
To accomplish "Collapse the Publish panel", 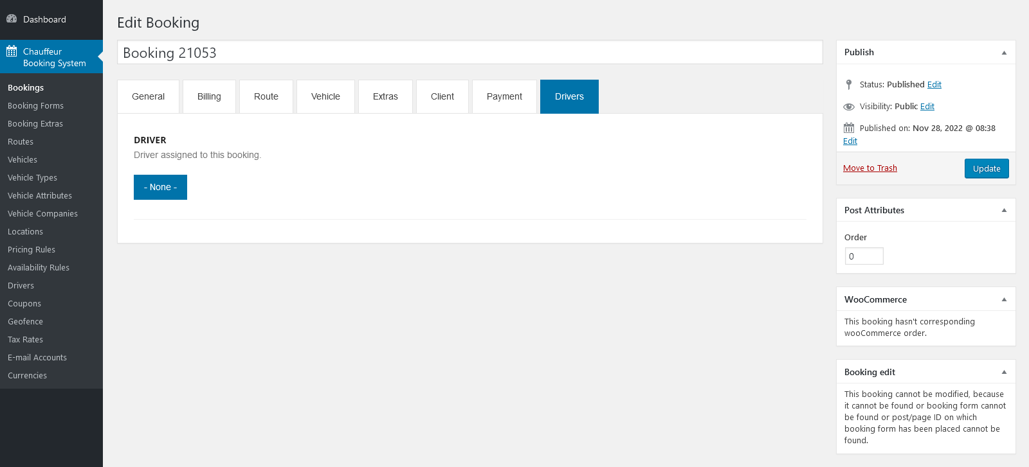I will (1004, 53).
